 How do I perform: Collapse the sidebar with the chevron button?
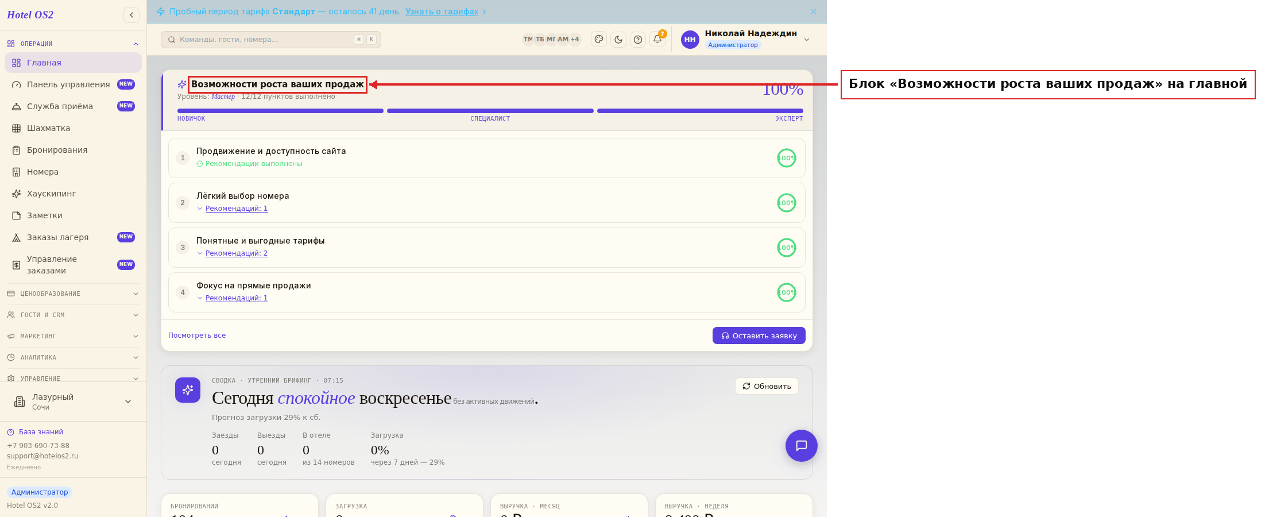(131, 15)
